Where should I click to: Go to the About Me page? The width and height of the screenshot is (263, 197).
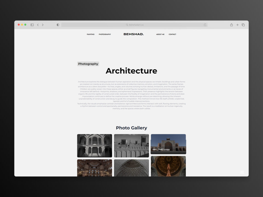[x=160, y=34]
